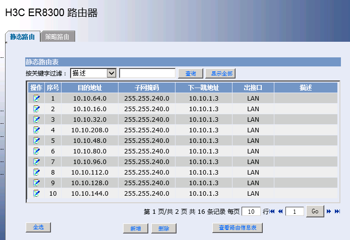Jump to the first page arrow
The height and width of the screenshot is (240, 350).
(272, 211)
